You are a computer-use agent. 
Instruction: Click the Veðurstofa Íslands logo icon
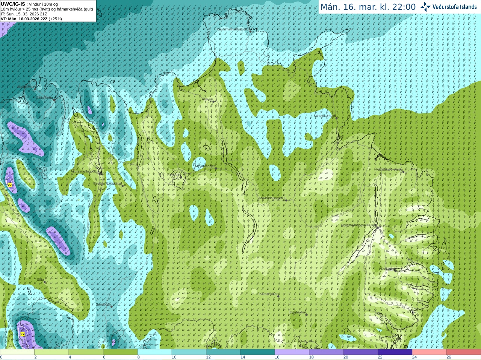[425, 7]
